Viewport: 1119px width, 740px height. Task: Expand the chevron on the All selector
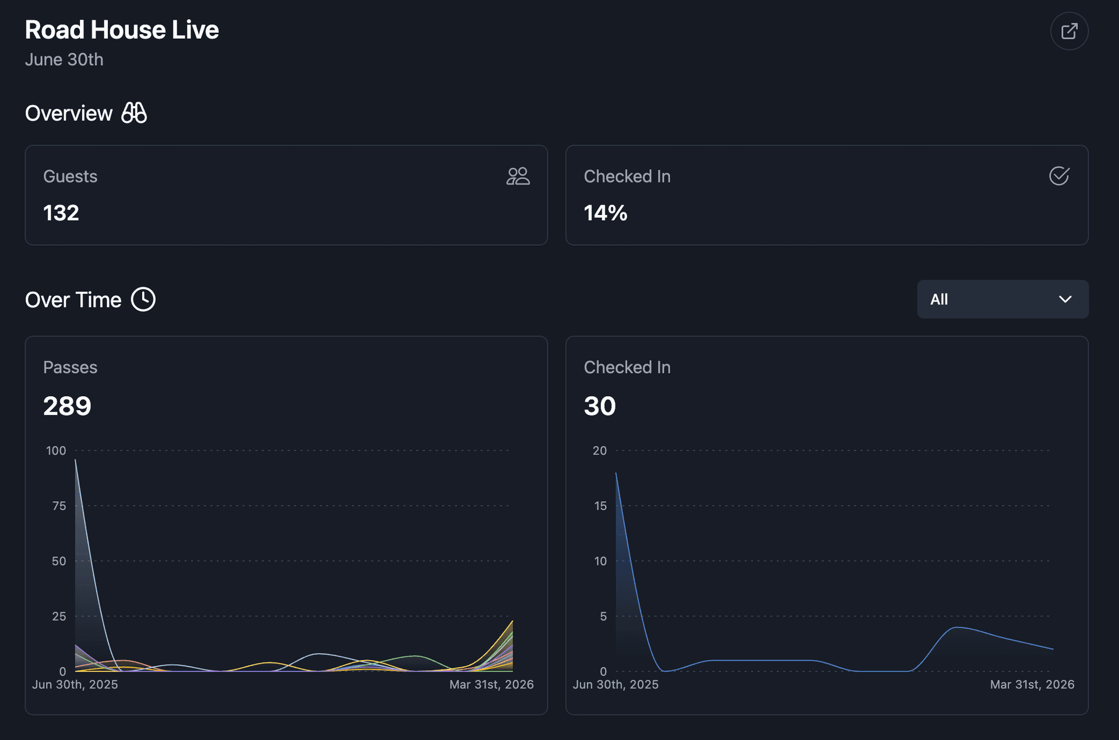1066,299
